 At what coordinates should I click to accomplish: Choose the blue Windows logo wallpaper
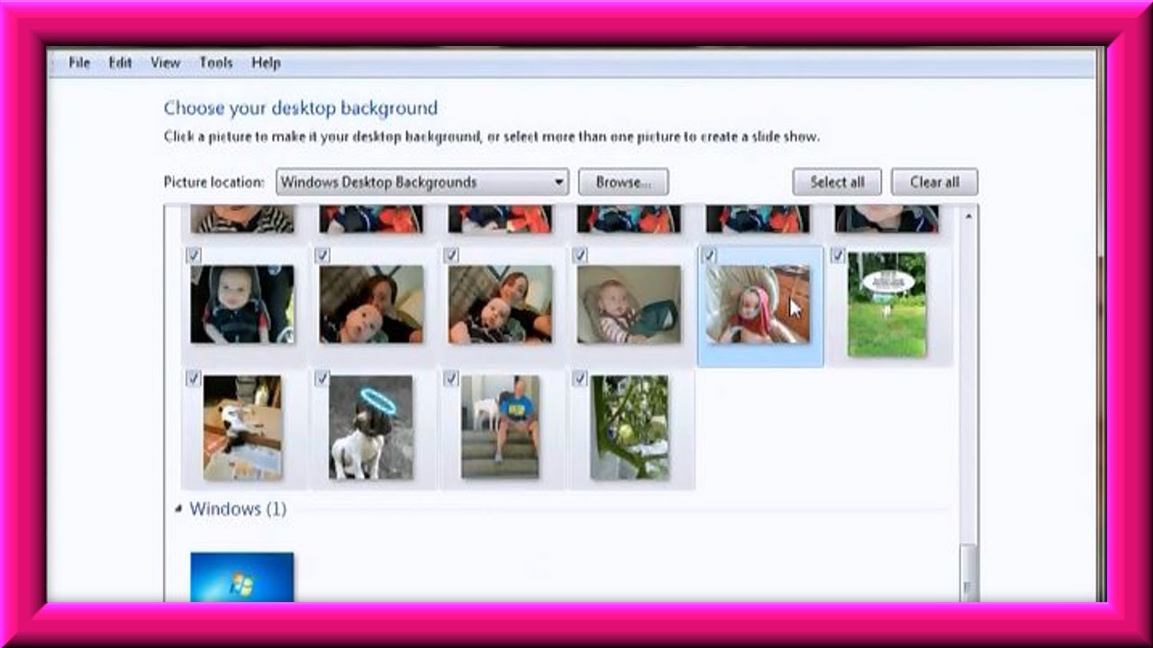241,577
